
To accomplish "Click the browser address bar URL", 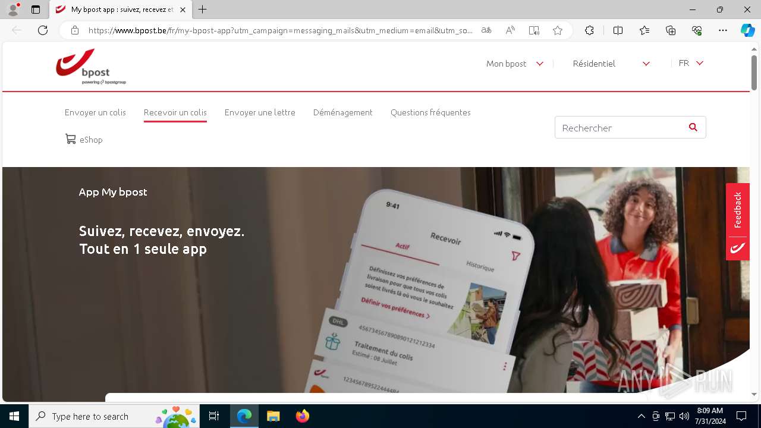I will [281, 30].
